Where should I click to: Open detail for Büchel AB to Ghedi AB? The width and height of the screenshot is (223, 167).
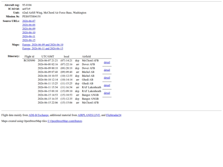coord(107,78)
